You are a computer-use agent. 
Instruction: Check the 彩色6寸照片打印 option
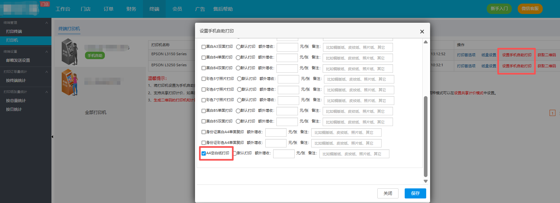click(x=203, y=89)
